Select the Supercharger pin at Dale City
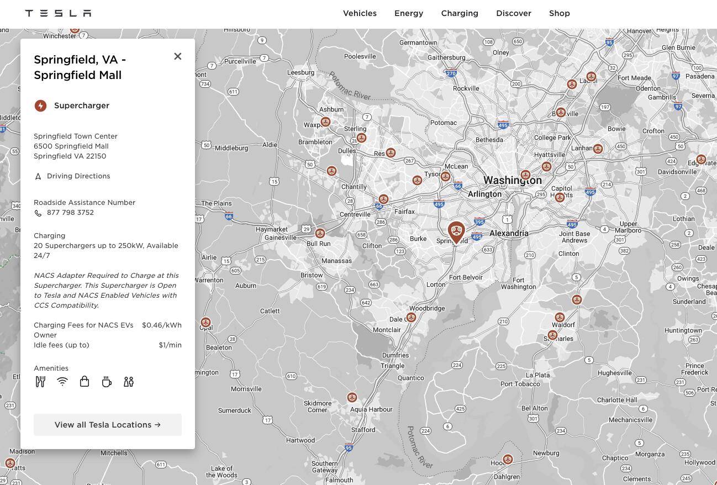The height and width of the screenshot is (485, 717). coord(411,318)
